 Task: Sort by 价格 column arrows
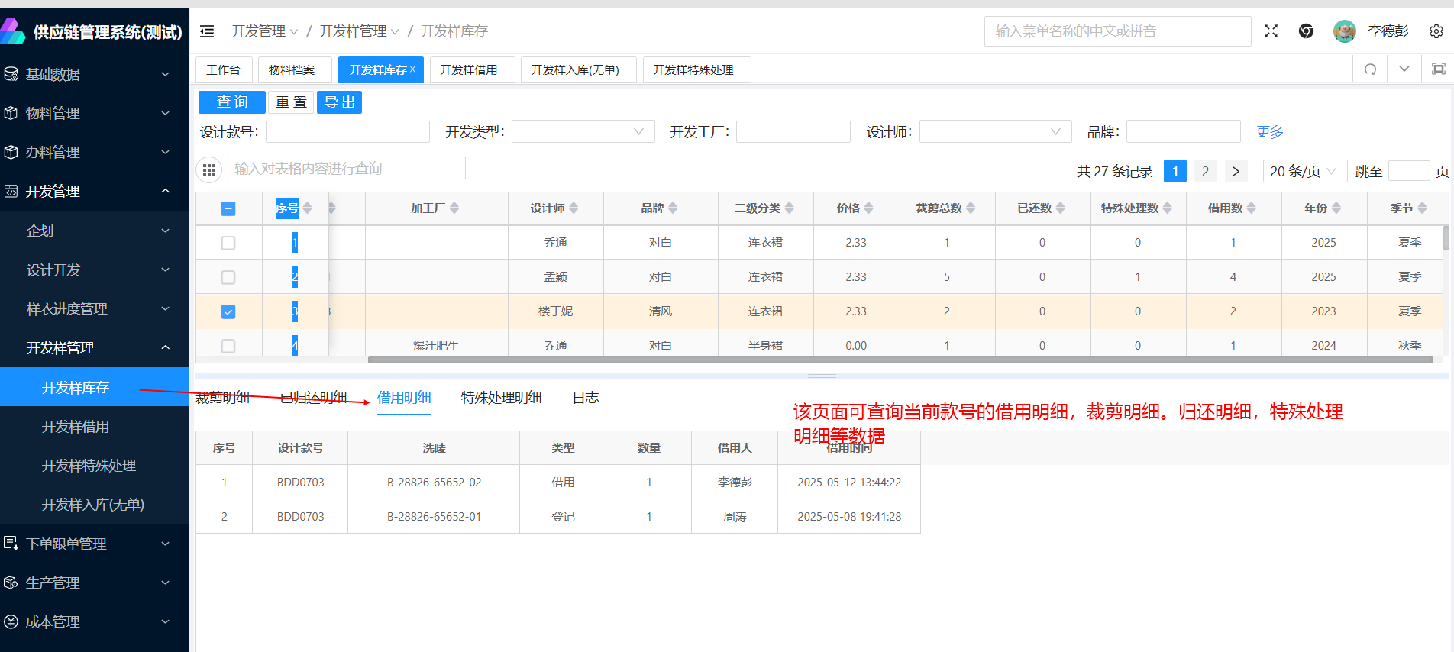[868, 208]
